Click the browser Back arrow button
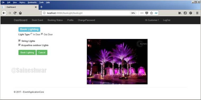Viewport: 201px width, 100px height. point(4,13)
